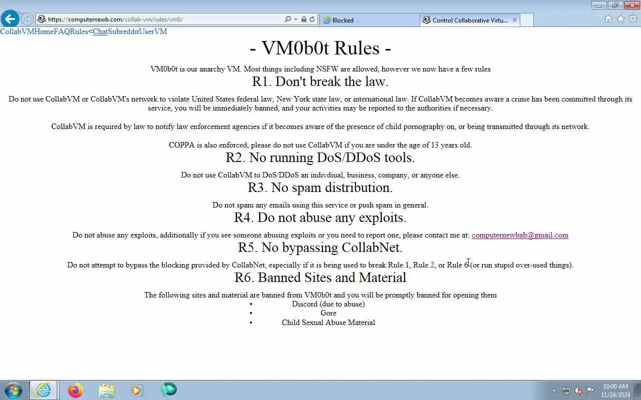Viewport: 641px width, 400px height.
Task: Visit the Subreddit navigation link
Action: [123, 31]
